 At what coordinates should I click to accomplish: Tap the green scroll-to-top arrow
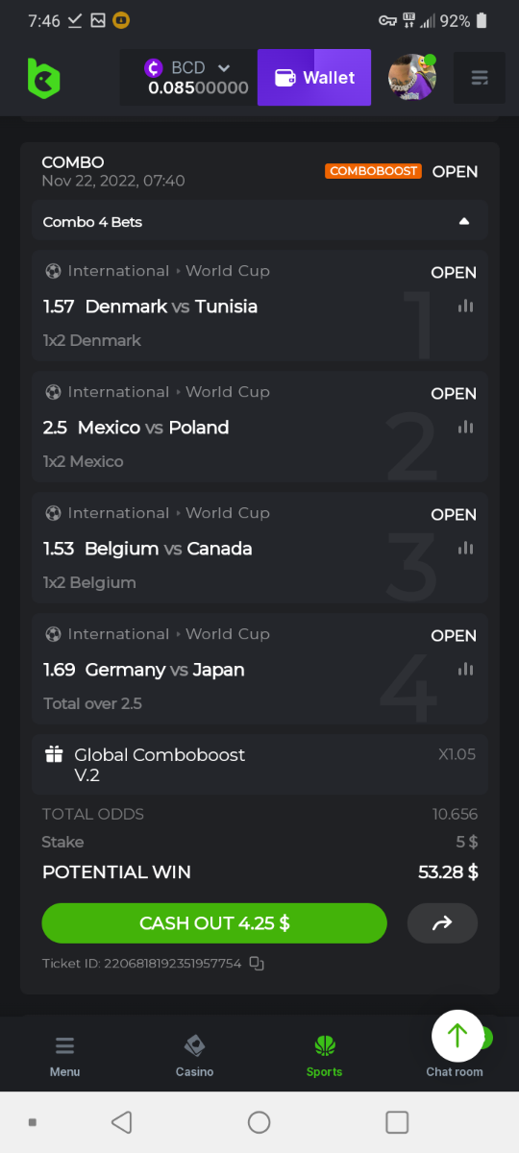tap(457, 1035)
